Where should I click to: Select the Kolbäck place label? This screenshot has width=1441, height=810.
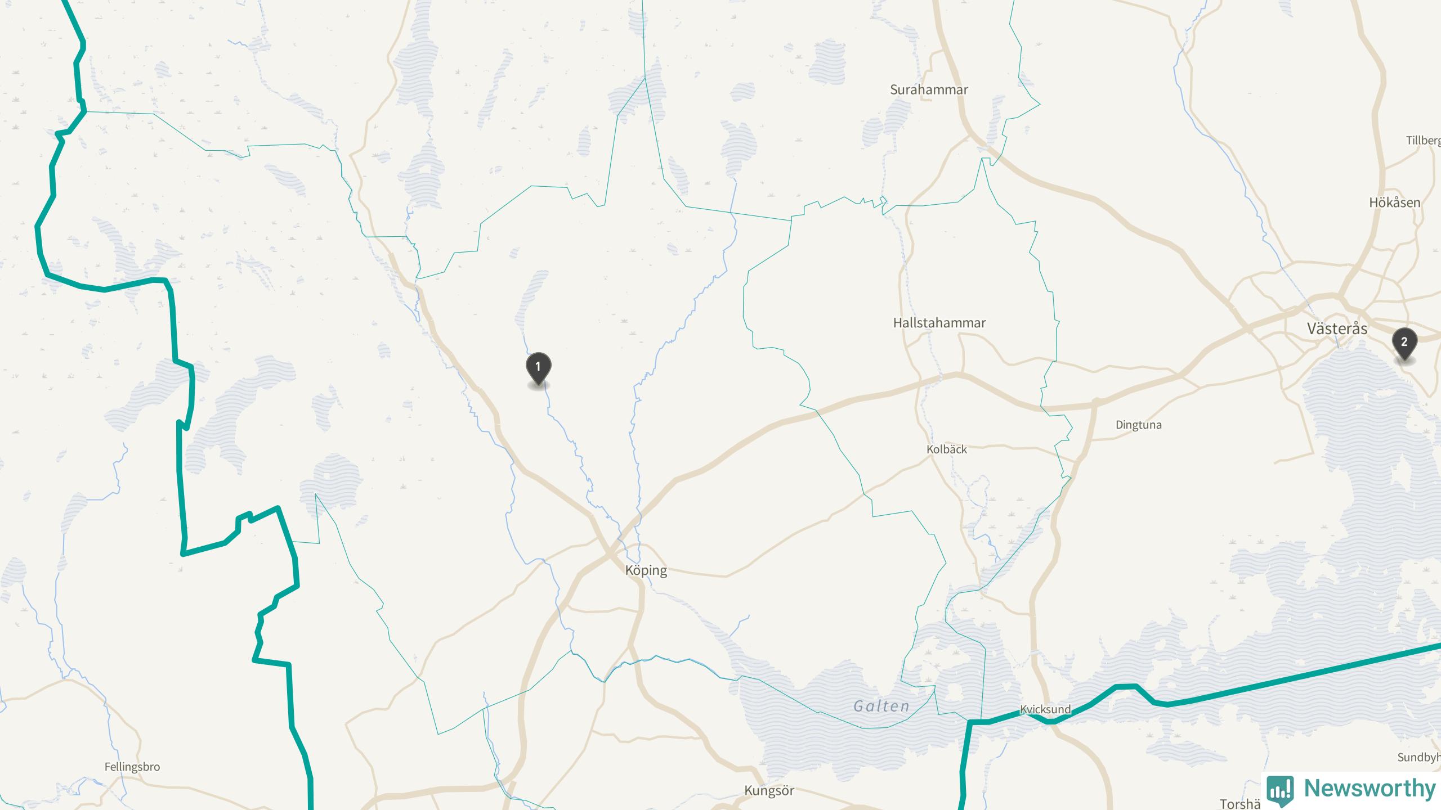point(947,449)
